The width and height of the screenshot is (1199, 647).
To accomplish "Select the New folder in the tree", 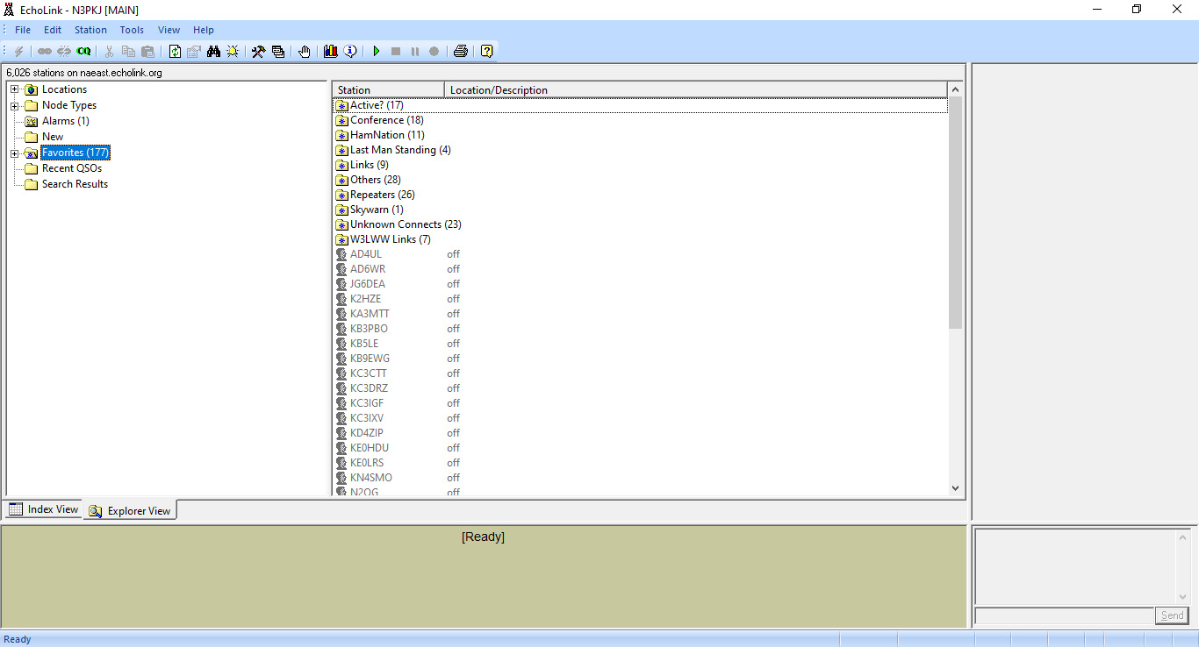I will (x=53, y=137).
